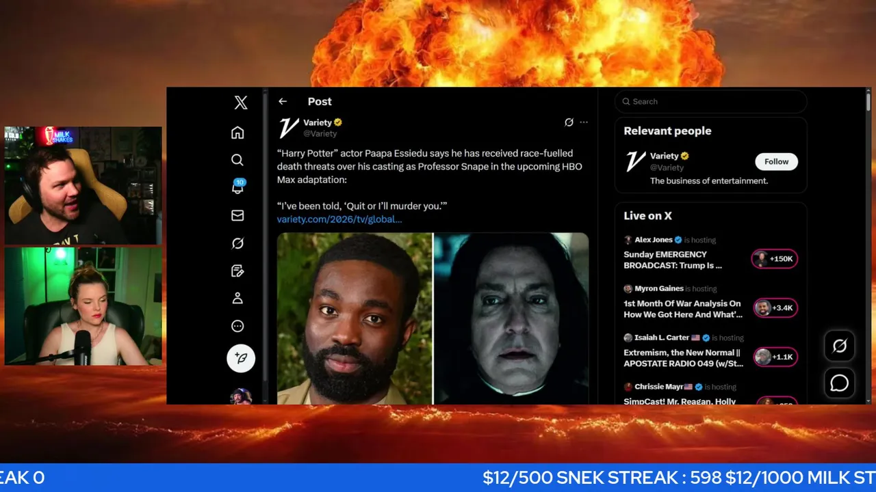
Task: Click Variety avatar on the post
Action: [289, 127]
